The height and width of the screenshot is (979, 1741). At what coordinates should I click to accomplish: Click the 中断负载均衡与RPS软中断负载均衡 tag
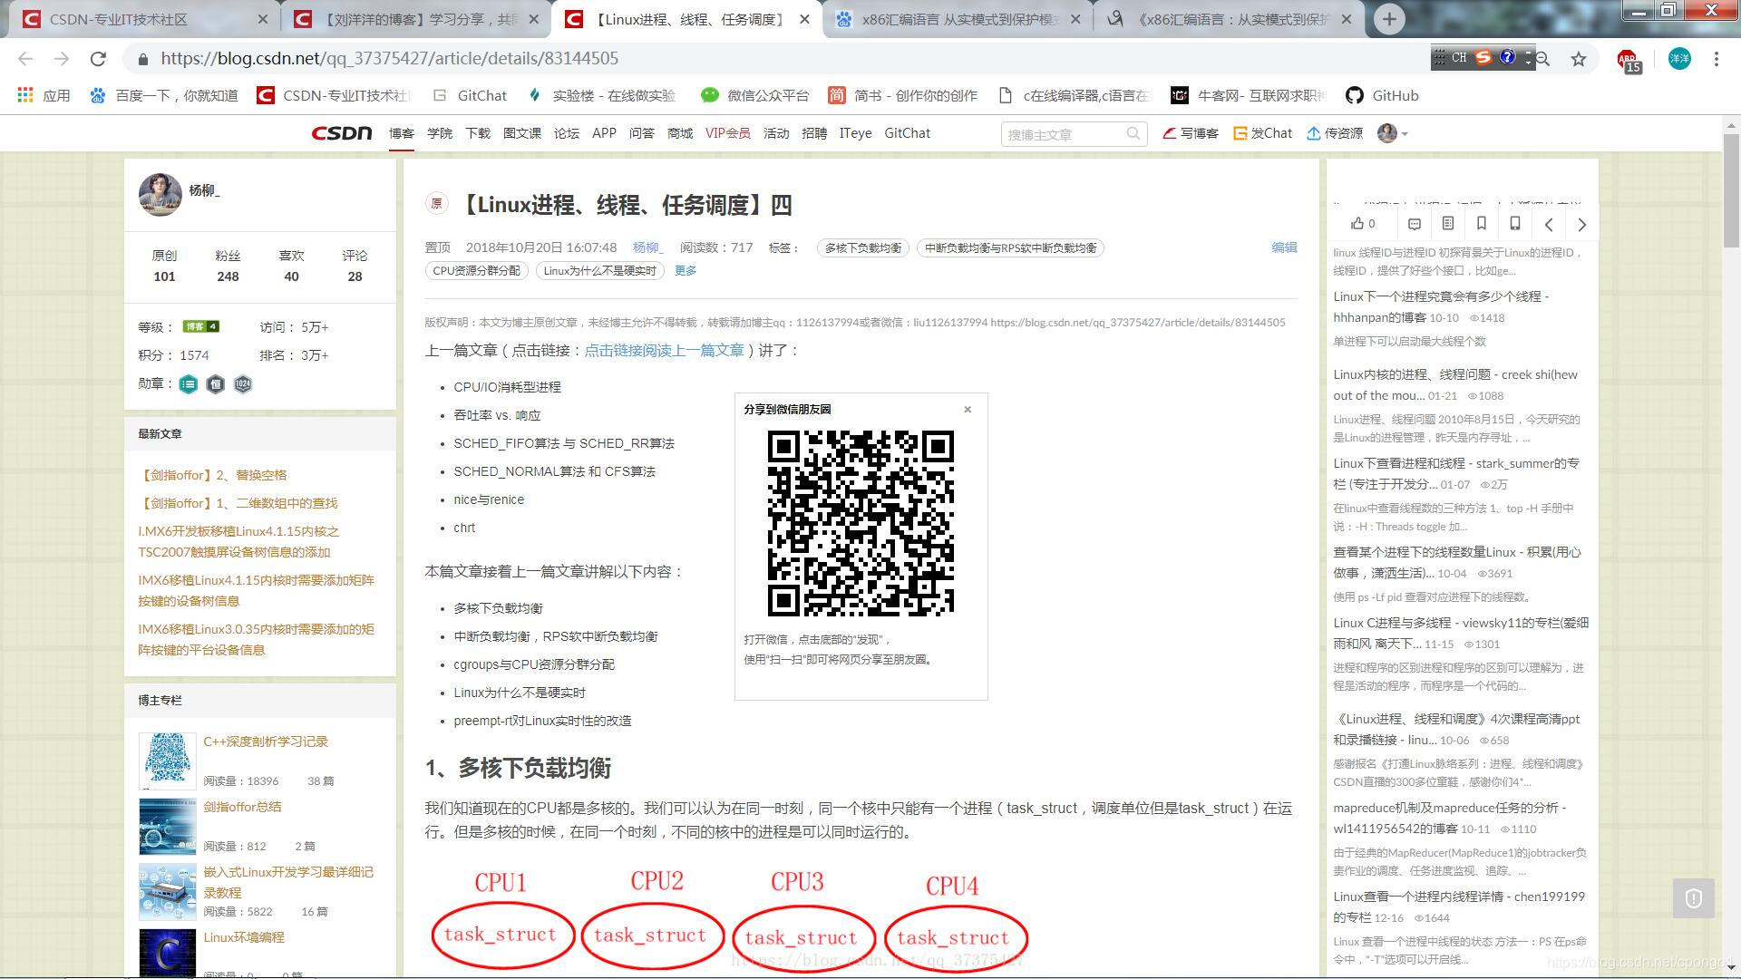click(x=1010, y=247)
